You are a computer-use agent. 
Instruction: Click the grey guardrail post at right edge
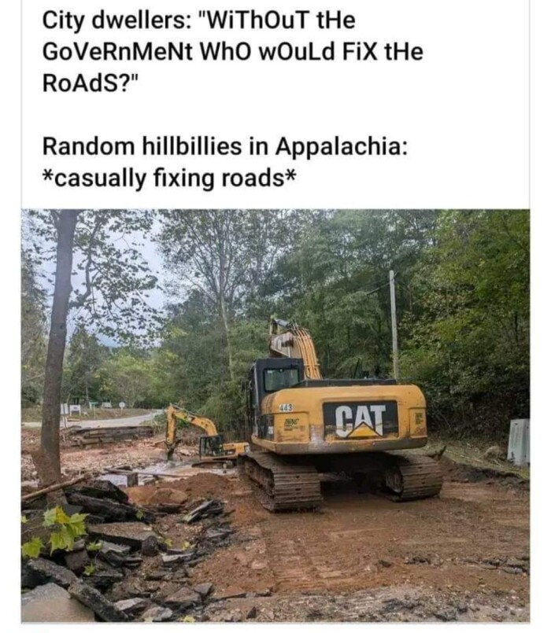coord(518,442)
